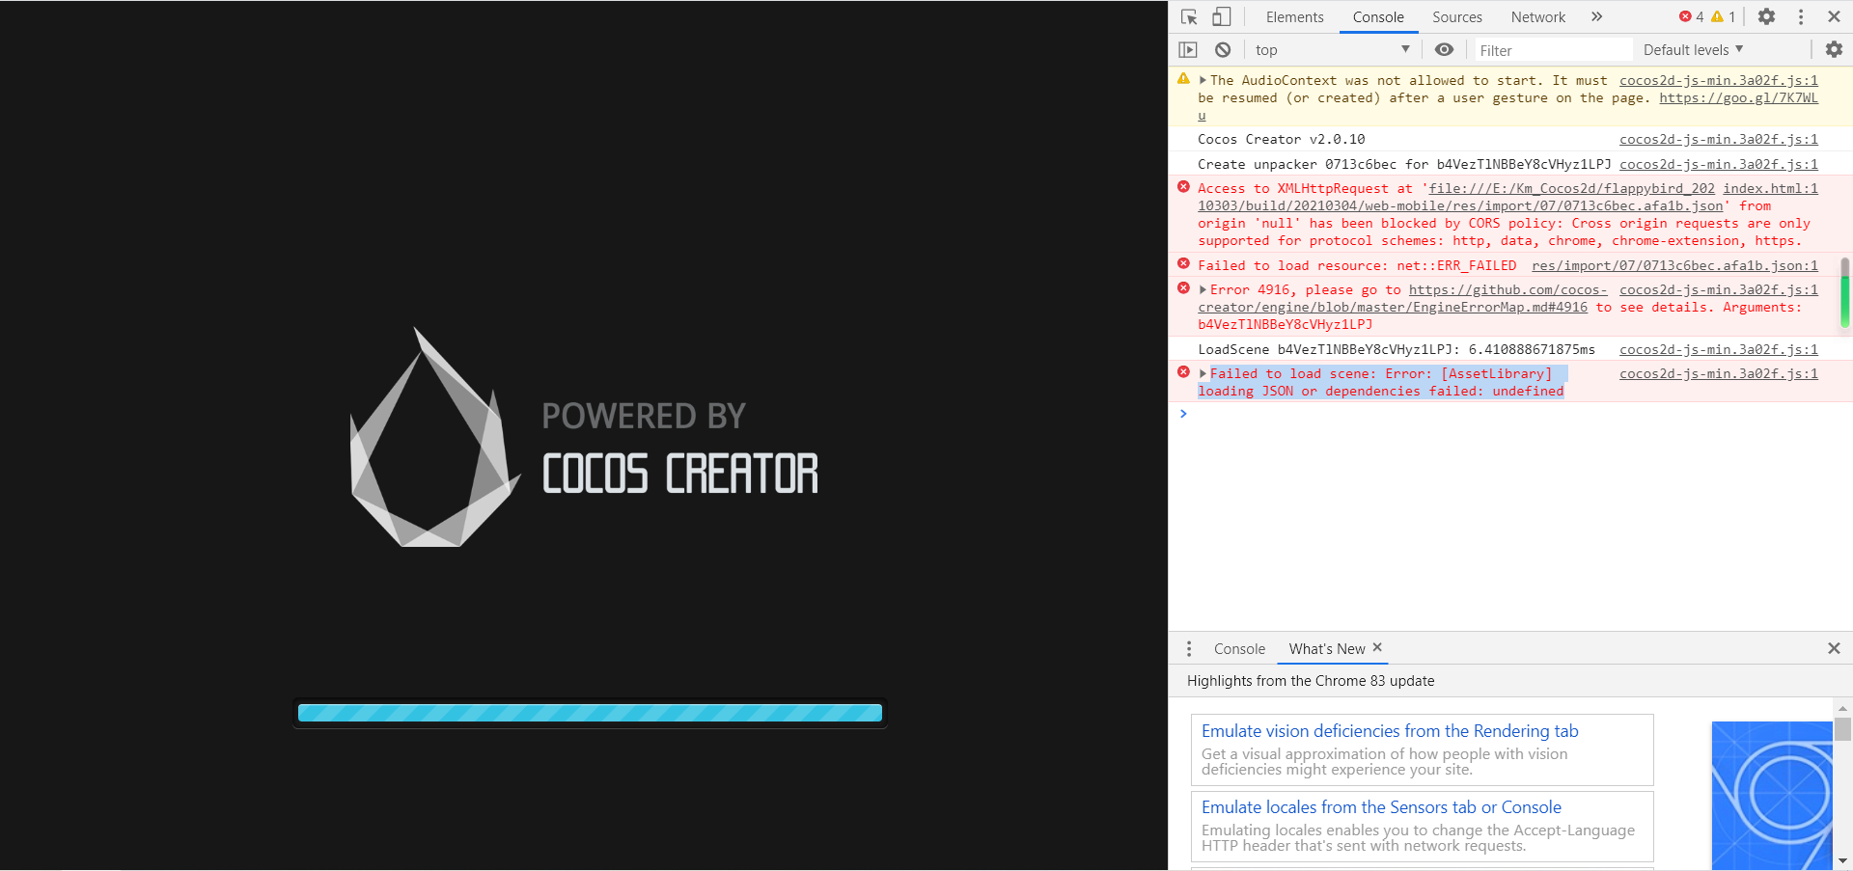
Task: Open the goo.gl/7K7WLu link
Action: [x=1738, y=98]
